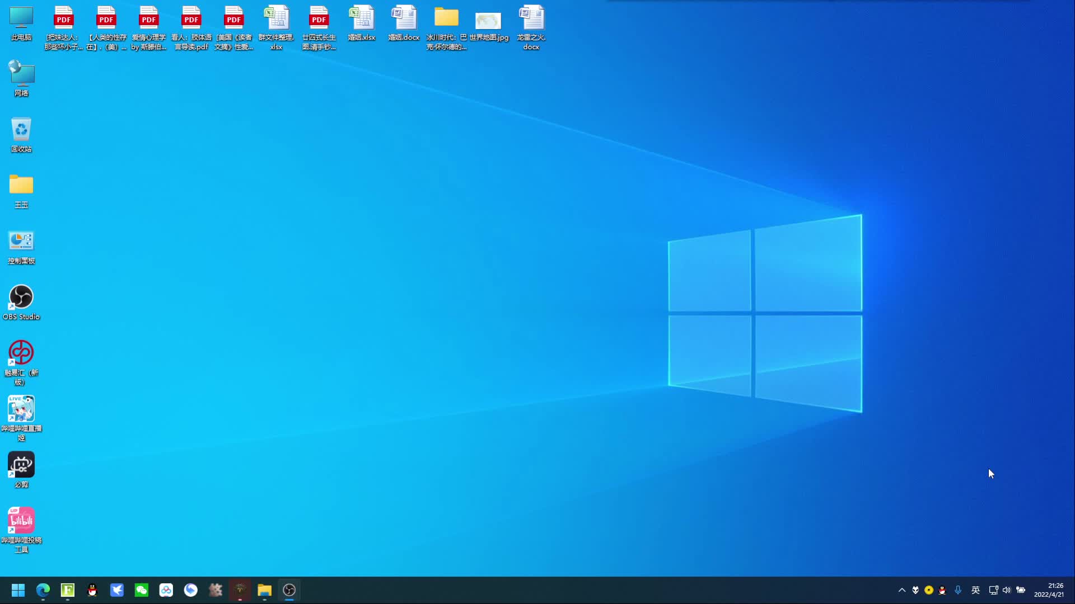Image resolution: width=1075 pixels, height=604 pixels.
Task: Open File Explorer from taskbar
Action: (x=265, y=590)
